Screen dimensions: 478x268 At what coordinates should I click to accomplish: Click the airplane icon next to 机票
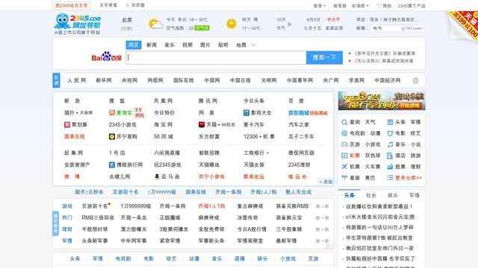click(344, 167)
